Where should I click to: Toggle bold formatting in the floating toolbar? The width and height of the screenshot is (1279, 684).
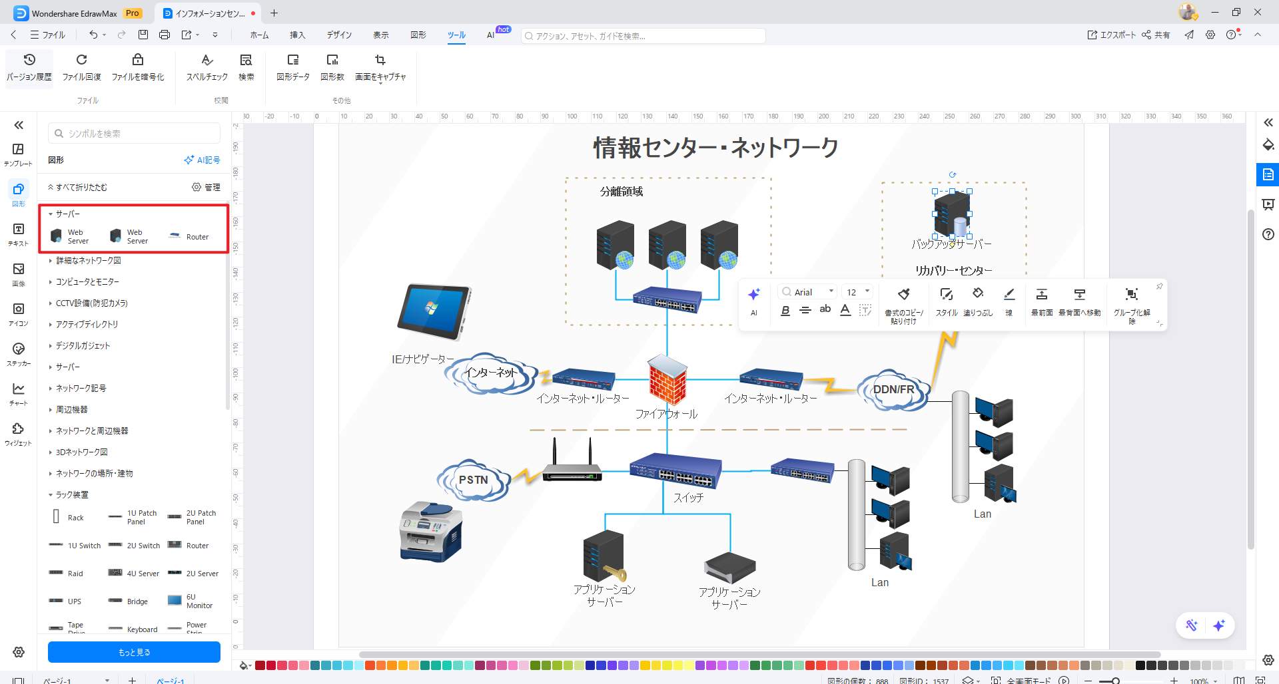785,310
